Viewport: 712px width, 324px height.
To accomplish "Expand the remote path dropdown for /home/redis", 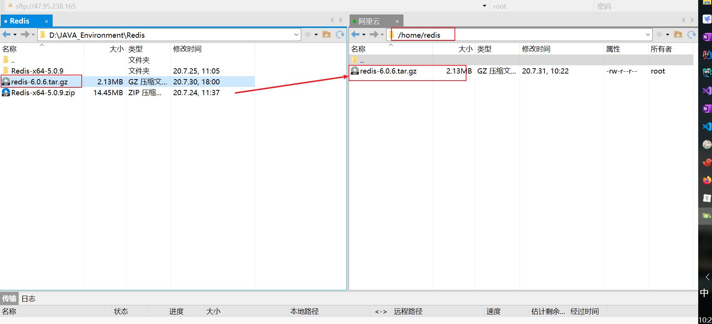I will click(x=648, y=35).
